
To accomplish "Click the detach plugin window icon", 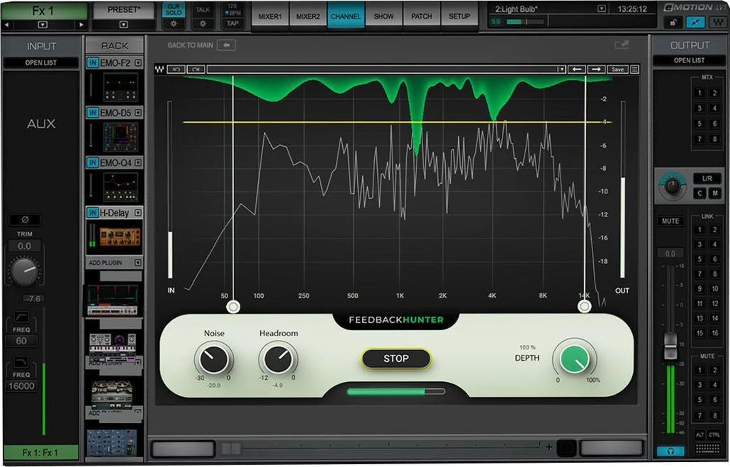I will point(621,45).
